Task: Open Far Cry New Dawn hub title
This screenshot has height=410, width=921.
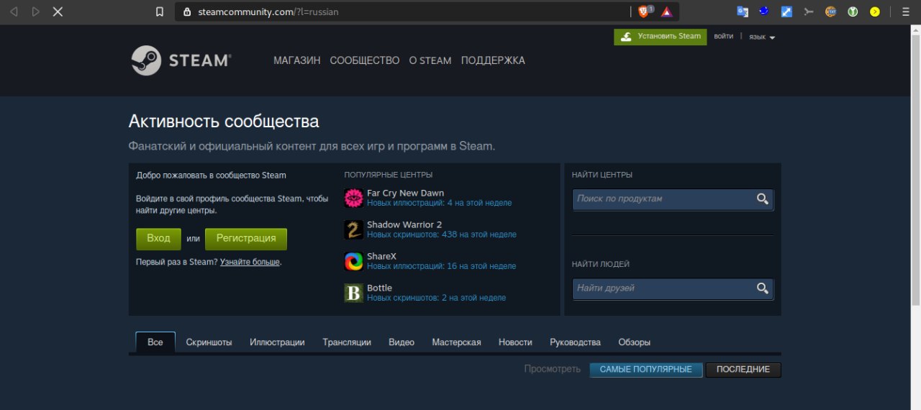Action: click(405, 193)
